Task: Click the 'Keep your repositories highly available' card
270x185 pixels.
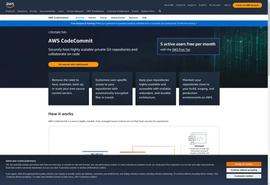Action: 156,89
